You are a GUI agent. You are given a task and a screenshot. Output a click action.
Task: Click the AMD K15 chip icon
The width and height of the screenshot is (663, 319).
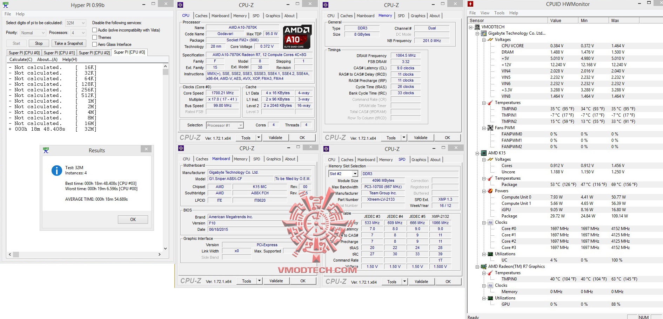pos(484,153)
